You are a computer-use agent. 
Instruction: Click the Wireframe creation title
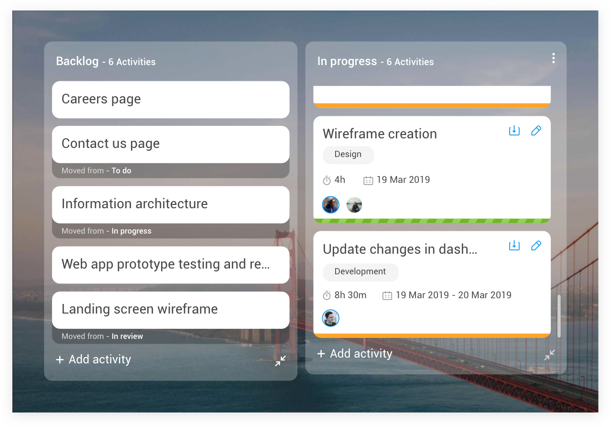pos(380,134)
